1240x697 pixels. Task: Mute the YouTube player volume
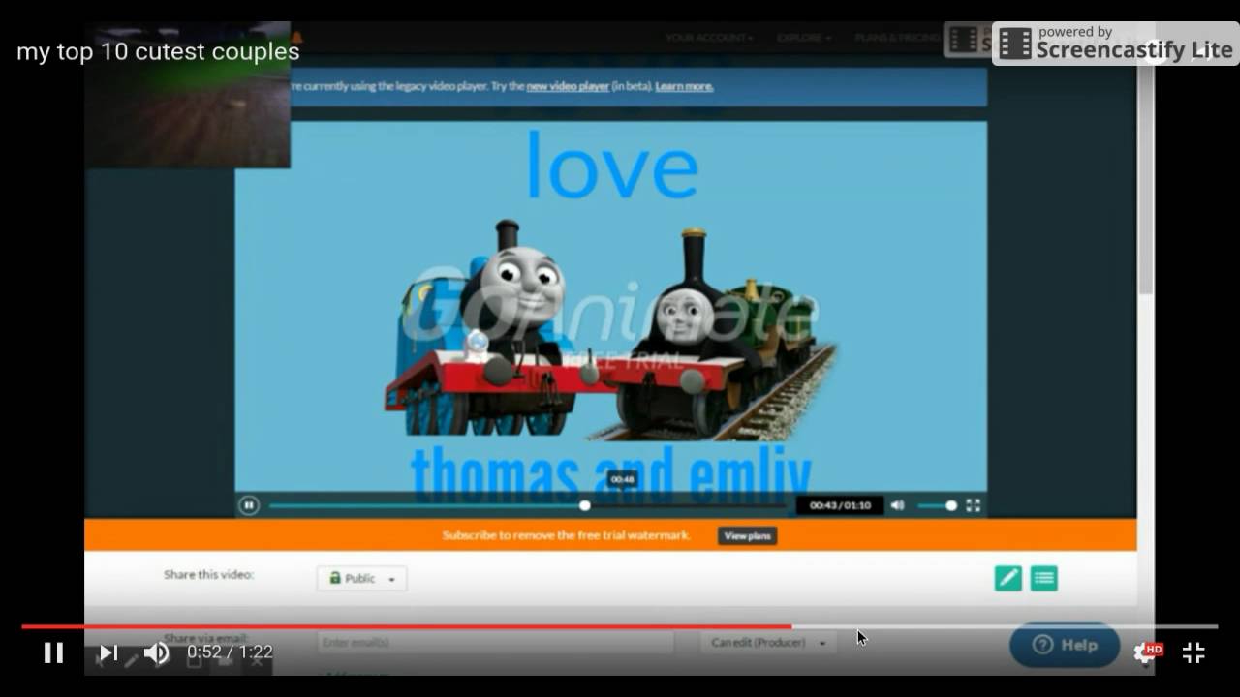156,652
